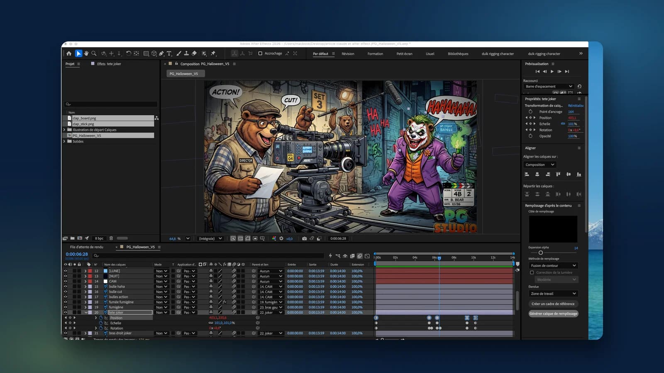Viewport: 664px width, 373px height.
Task: Expand the Solides folder in project panel
Action: tap(64, 141)
